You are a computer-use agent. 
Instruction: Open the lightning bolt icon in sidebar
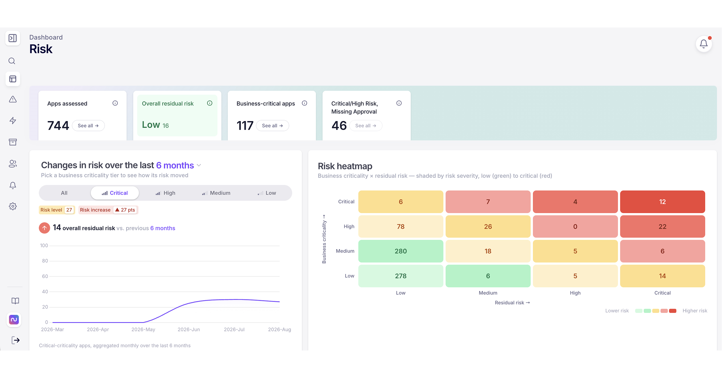click(13, 121)
